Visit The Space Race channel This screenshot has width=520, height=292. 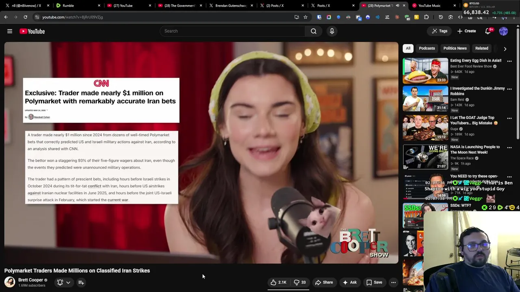(462, 158)
